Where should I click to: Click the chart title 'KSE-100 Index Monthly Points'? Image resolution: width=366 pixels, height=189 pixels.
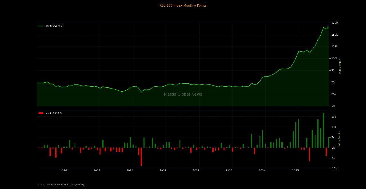point(183,5)
